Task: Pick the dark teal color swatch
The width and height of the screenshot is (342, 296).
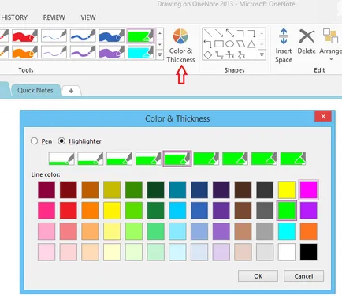Action: pos(177,189)
